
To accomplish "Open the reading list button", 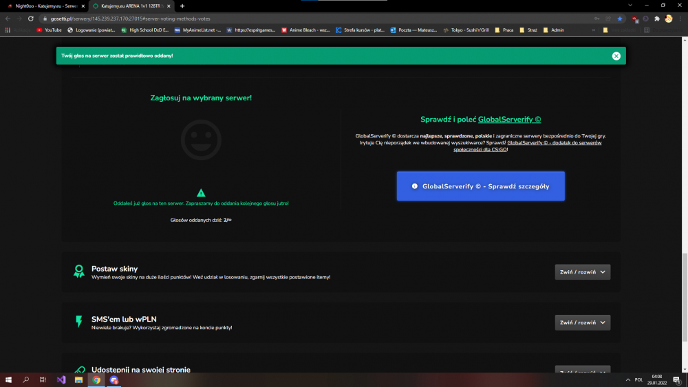I will coord(663,30).
